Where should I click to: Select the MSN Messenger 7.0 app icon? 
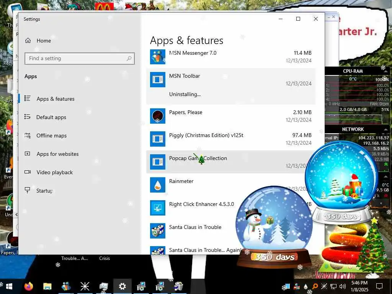(x=157, y=57)
